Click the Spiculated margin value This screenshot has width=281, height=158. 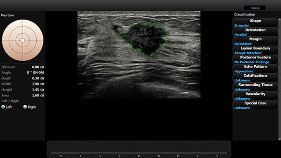[x=243, y=44]
